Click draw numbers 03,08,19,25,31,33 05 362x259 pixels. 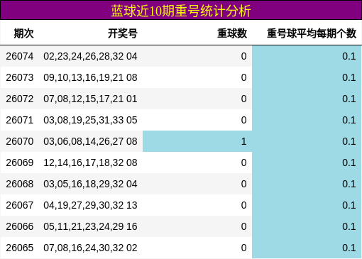pyautogui.click(x=90, y=120)
